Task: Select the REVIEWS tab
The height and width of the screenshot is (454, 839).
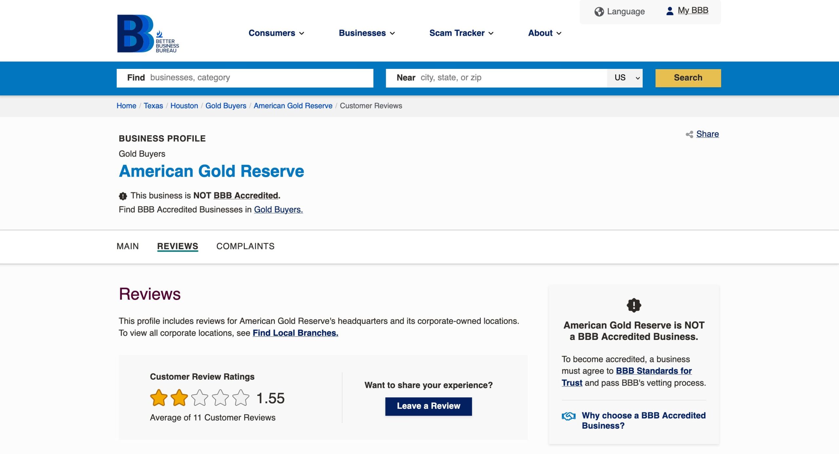Action: [178, 246]
